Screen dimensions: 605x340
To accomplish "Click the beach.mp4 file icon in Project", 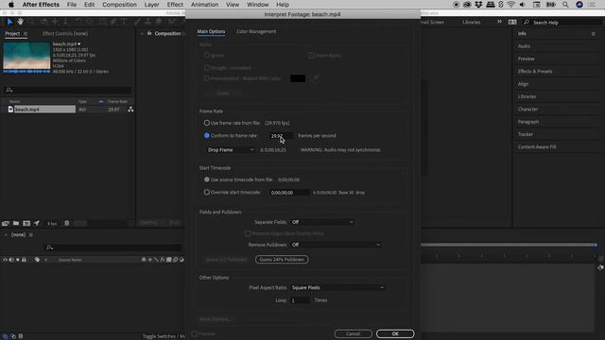I will click(10, 110).
